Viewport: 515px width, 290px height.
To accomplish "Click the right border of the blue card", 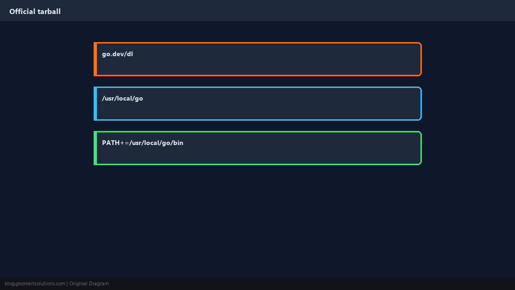I will (x=421, y=104).
